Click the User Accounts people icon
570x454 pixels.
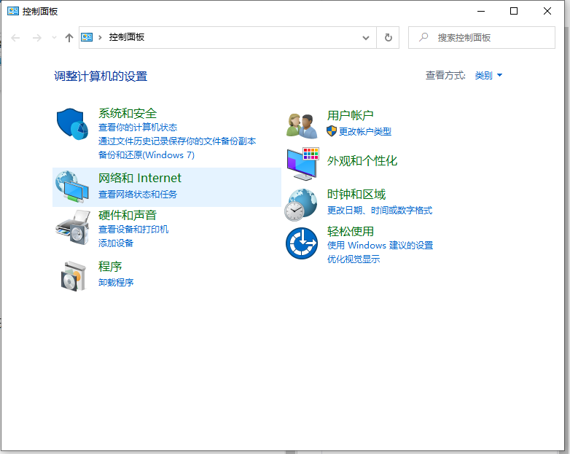pyautogui.click(x=302, y=125)
